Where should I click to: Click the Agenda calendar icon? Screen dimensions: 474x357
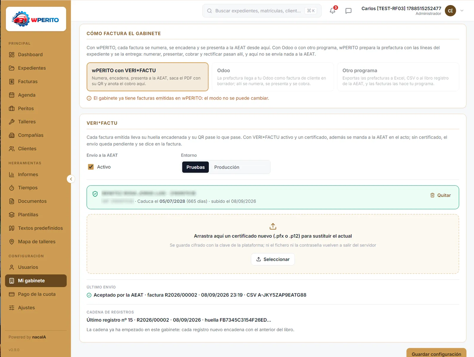[x=12, y=95]
